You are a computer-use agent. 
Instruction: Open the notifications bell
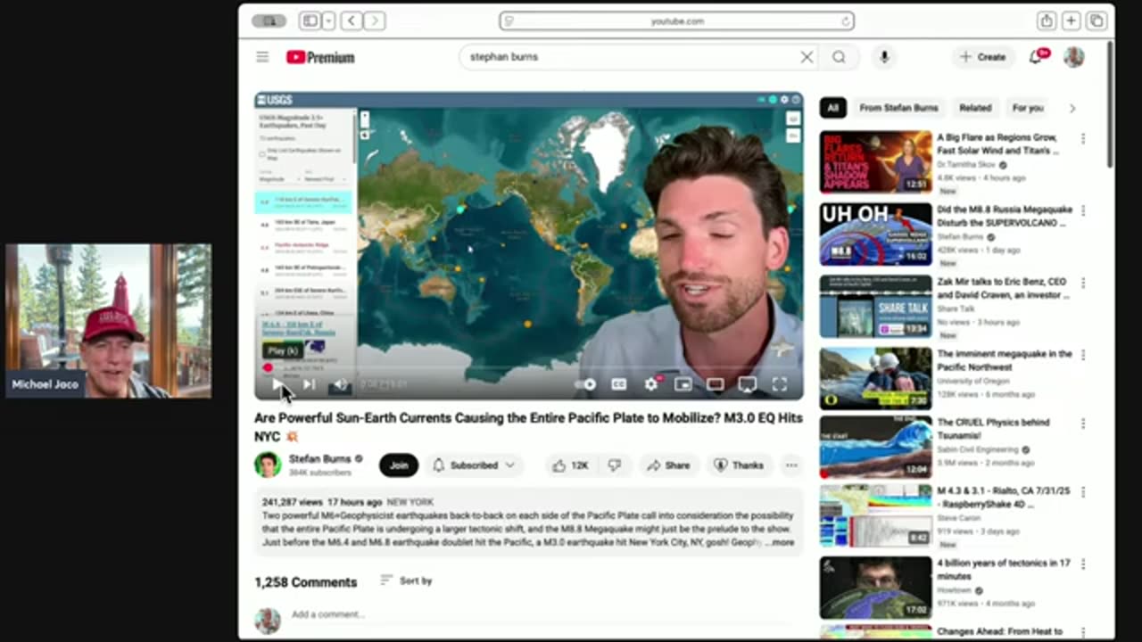point(1036,57)
